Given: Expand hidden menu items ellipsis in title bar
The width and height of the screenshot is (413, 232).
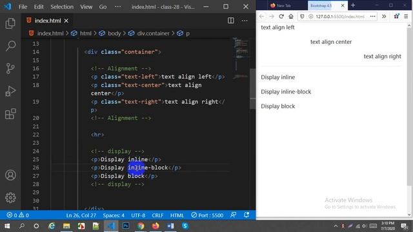Looking at the screenshot, I should tap(117, 7).
